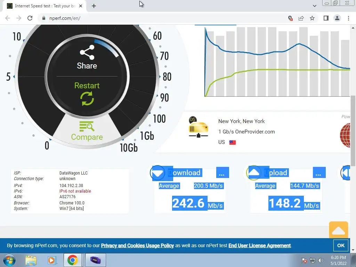Open the media player taskbar icon
Image resolution: width=356 pixels, height=267 pixels.
click(52, 260)
